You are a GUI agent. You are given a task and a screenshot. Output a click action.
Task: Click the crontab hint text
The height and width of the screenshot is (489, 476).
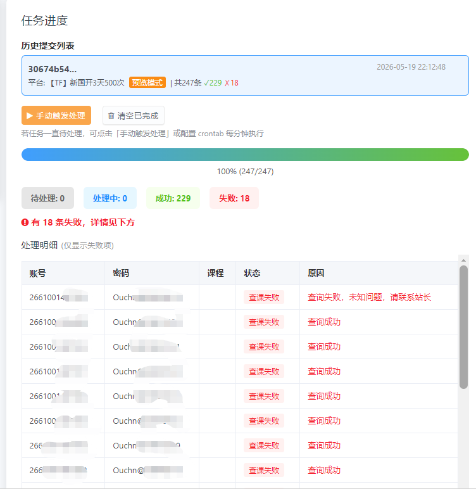click(142, 134)
